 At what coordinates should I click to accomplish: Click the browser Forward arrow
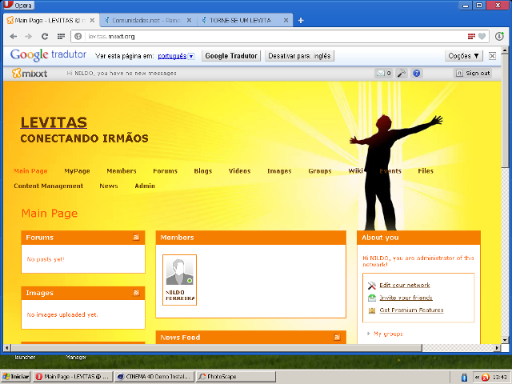click(29, 36)
